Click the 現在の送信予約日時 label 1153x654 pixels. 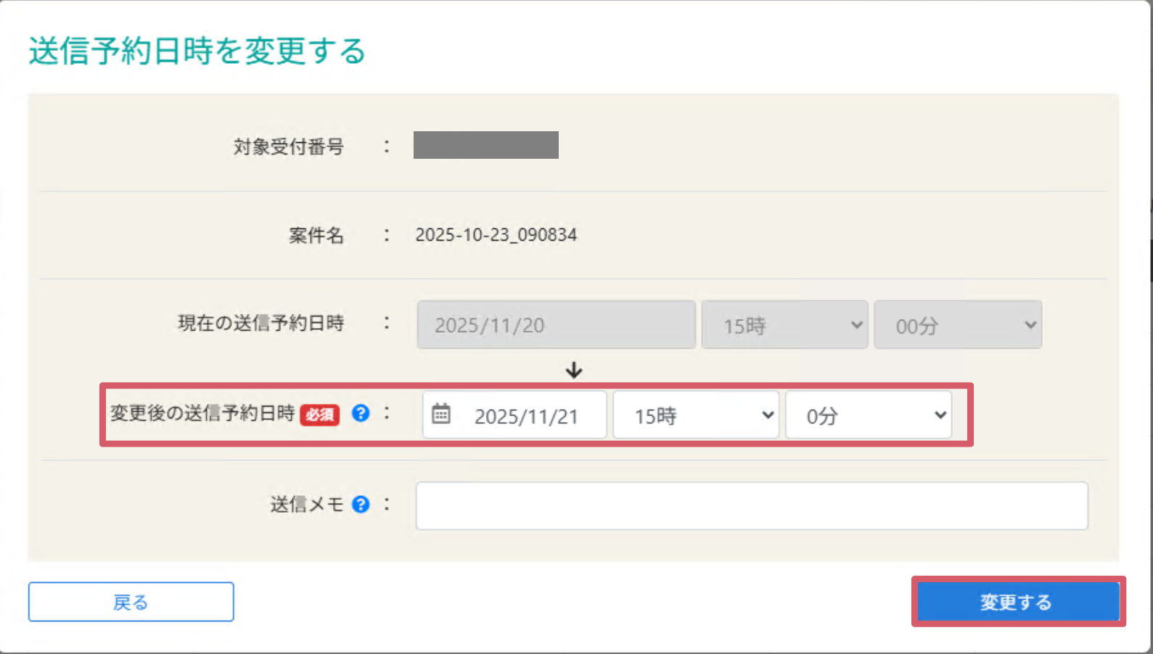260,324
